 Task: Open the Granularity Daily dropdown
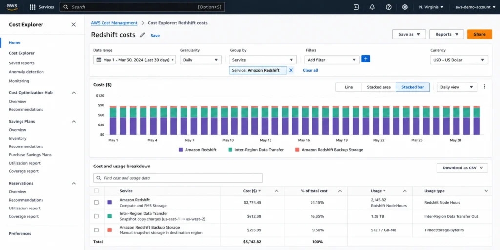point(201,60)
